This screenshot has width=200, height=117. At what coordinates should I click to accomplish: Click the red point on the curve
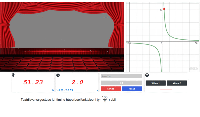coord(164,9)
